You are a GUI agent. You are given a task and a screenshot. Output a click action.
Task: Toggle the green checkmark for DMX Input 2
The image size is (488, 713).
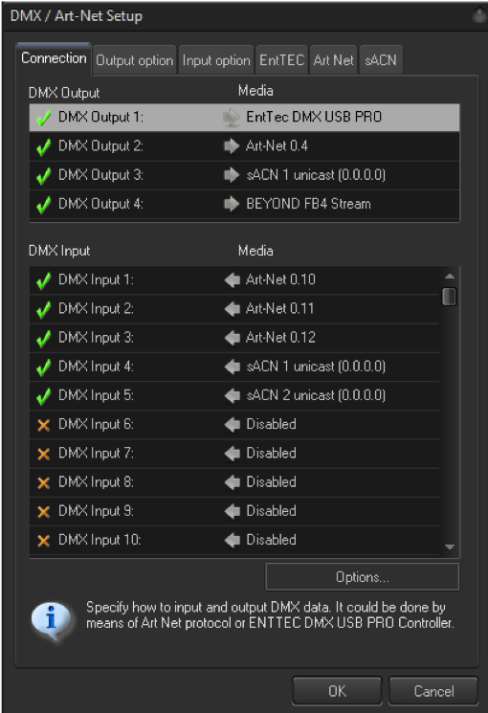click(x=43, y=309)
